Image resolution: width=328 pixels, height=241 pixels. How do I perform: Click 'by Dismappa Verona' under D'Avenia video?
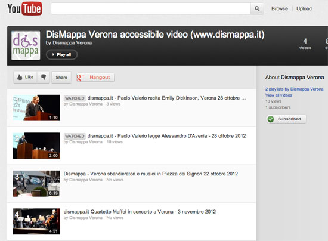point(83,142)
